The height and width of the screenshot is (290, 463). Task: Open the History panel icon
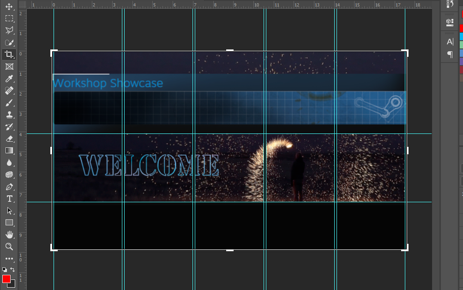tap(450, 4)
